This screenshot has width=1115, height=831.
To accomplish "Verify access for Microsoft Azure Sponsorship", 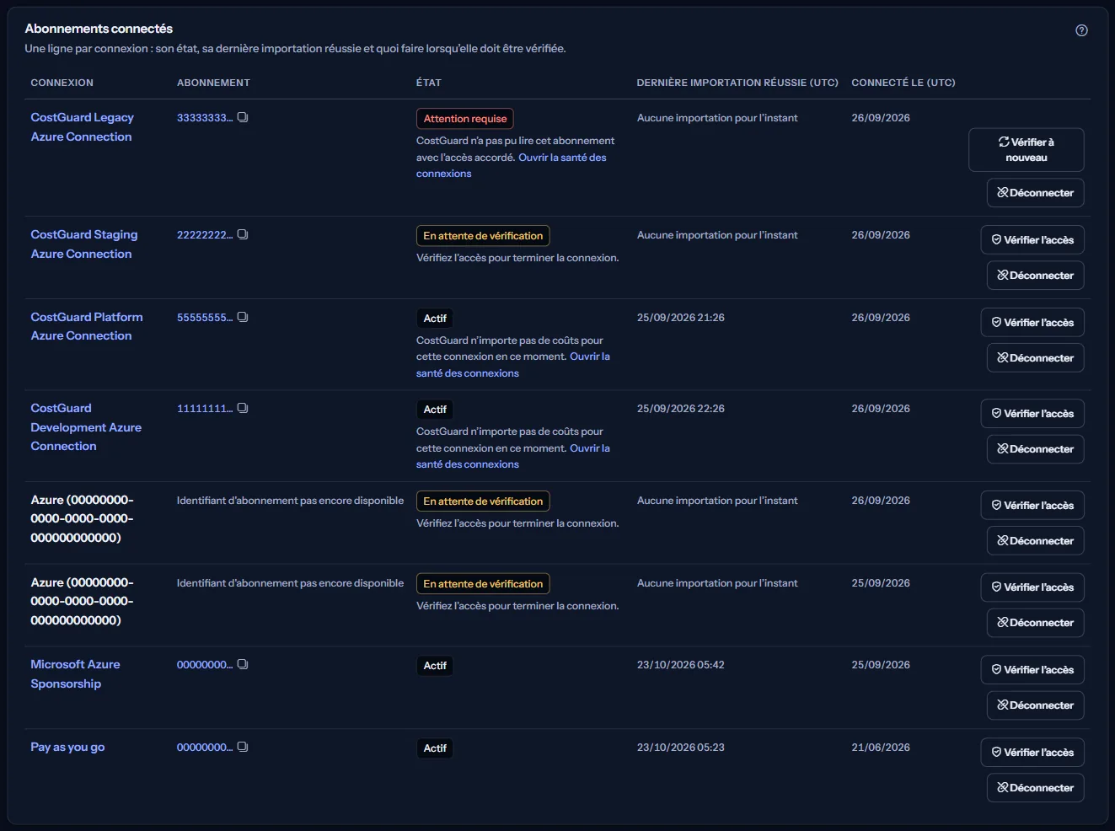I will point(1032,670).
